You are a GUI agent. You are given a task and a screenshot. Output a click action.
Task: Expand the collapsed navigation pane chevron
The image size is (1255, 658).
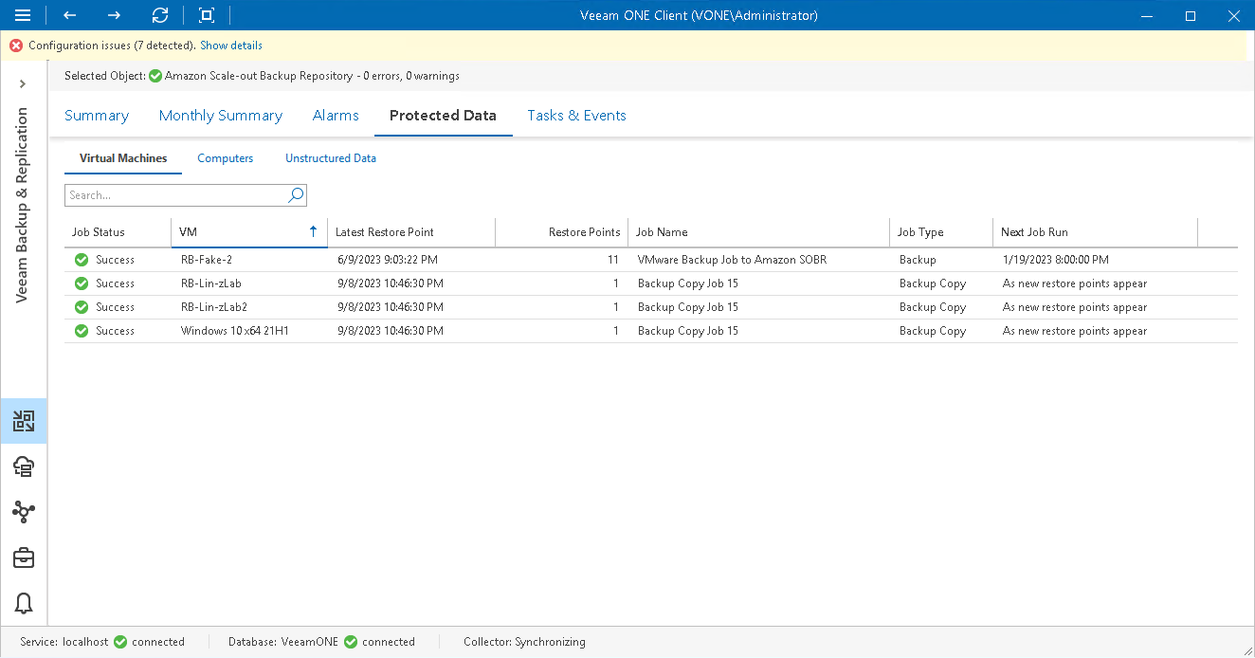[23, 82]
